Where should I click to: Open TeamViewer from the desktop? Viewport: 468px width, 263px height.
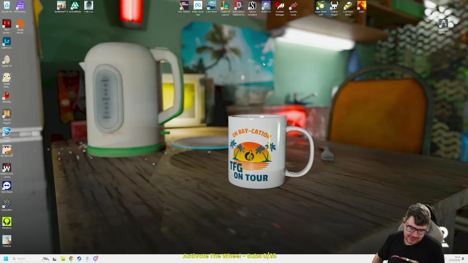click(x=7, y=187)
